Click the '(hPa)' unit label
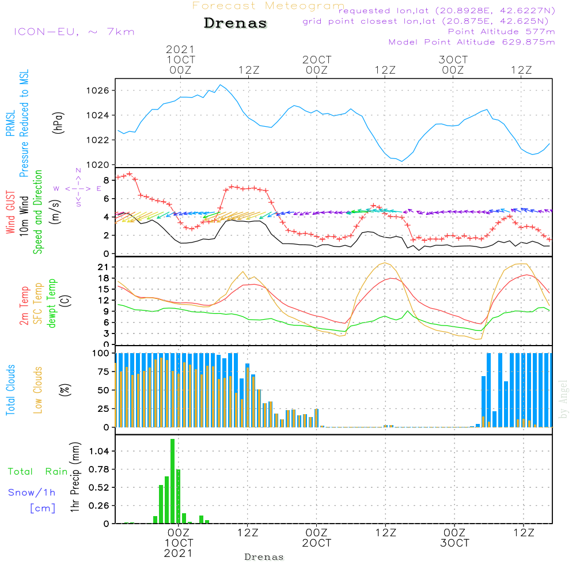This screenshot has height=576, width=576. 58,123
